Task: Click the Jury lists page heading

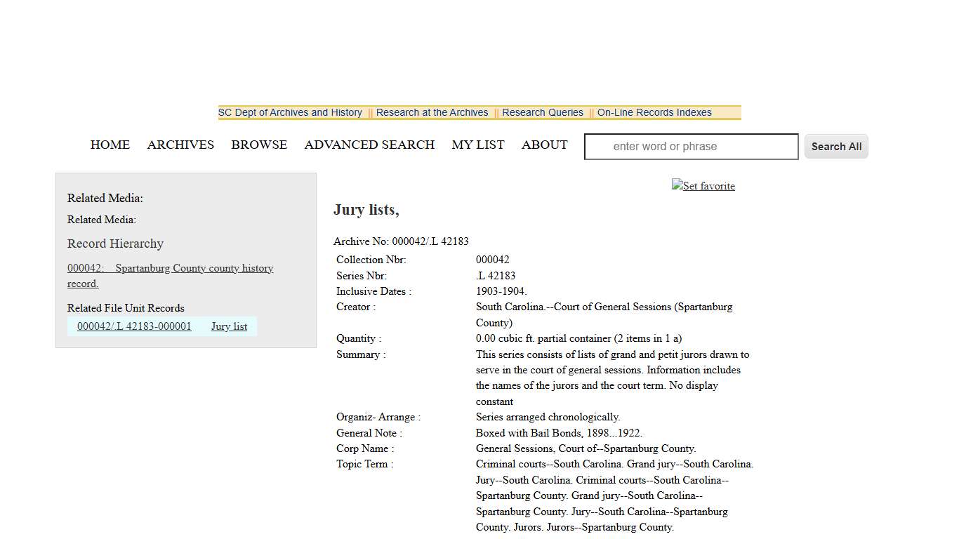Action: coord(366,209)
